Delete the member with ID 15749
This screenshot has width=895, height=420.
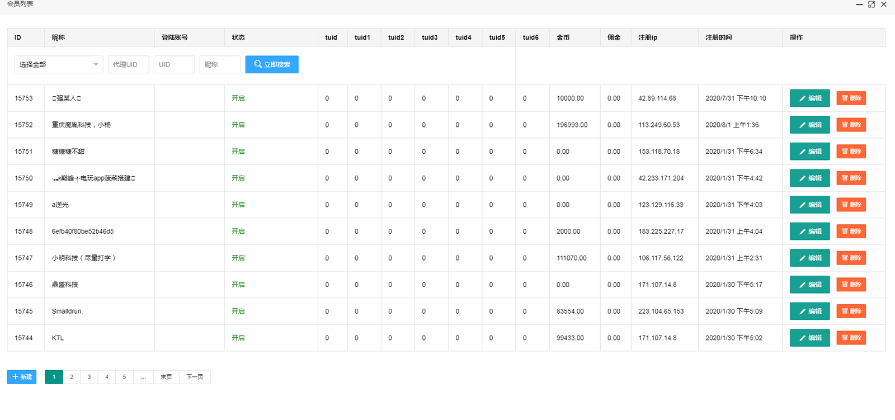coord(851,205)
